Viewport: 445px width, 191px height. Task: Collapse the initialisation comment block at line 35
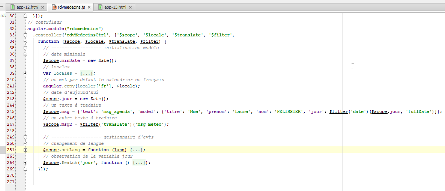pos(25,48)
